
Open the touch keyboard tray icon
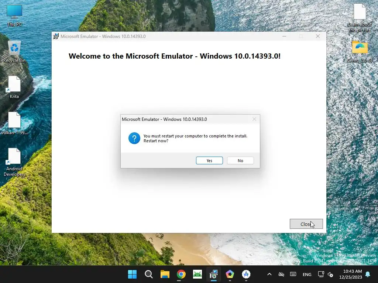click(x=293, y=274)
